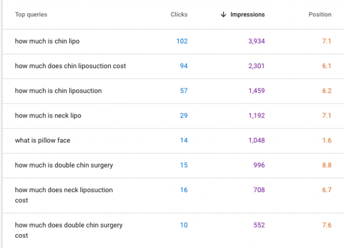This screenshot has width=344, height=248.
Task: Sort table by Position column header
Action: click(x=320, y=14)
